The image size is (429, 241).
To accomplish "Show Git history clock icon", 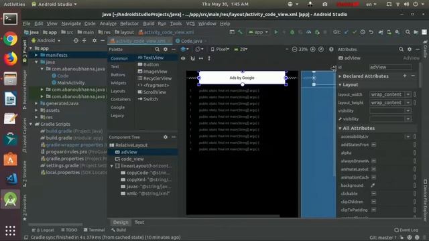I will pyautogui.click(x=363, y=32).
